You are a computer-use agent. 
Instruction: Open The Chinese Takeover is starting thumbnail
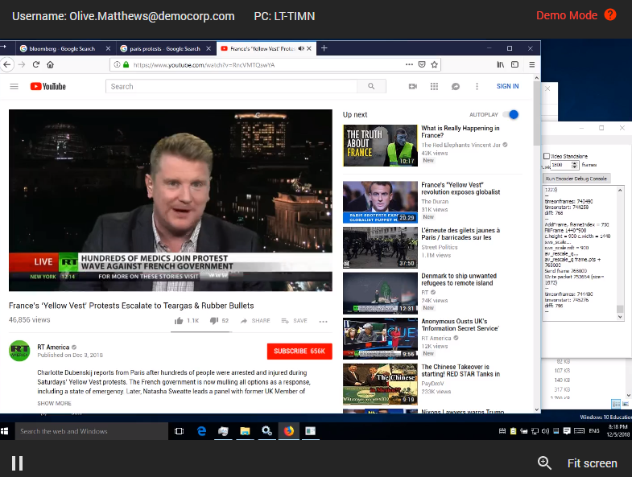(x=380, y=384)
